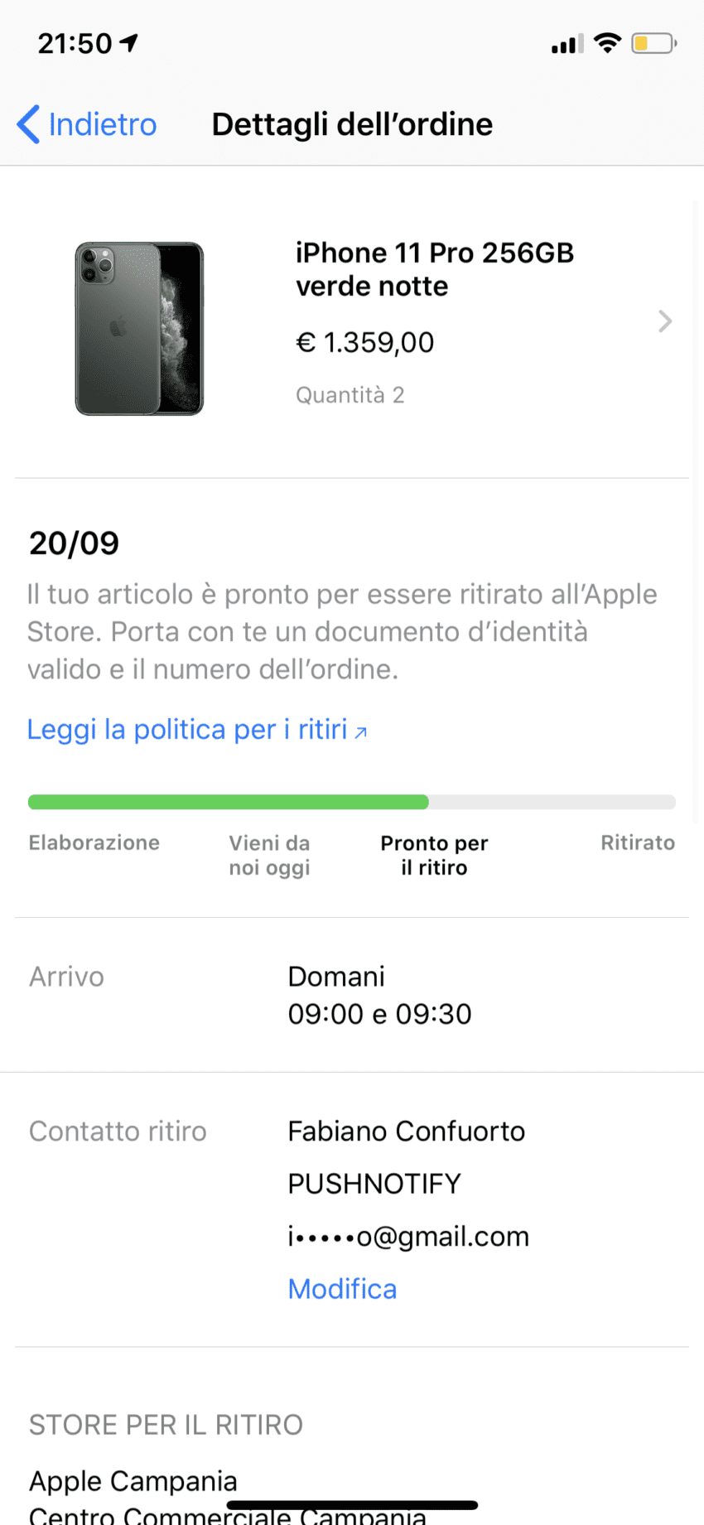Viewport: 704px width, 1525px height.
Task: Tap the back chevron icon
Action: 28,124
